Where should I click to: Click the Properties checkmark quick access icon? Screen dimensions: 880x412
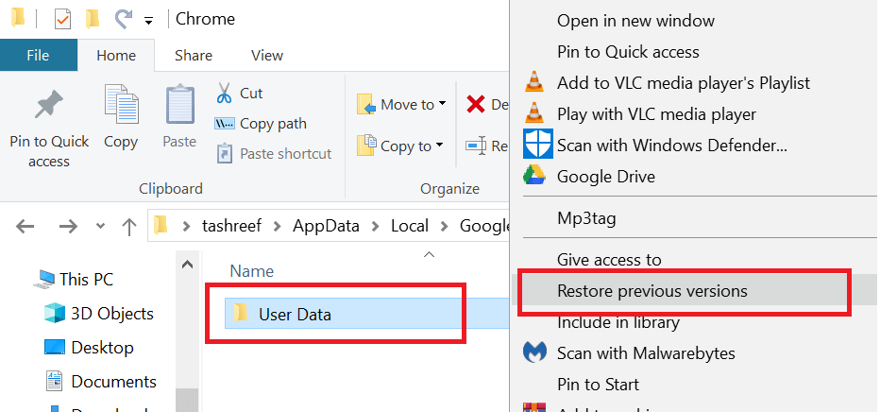[x=62, y=19]
